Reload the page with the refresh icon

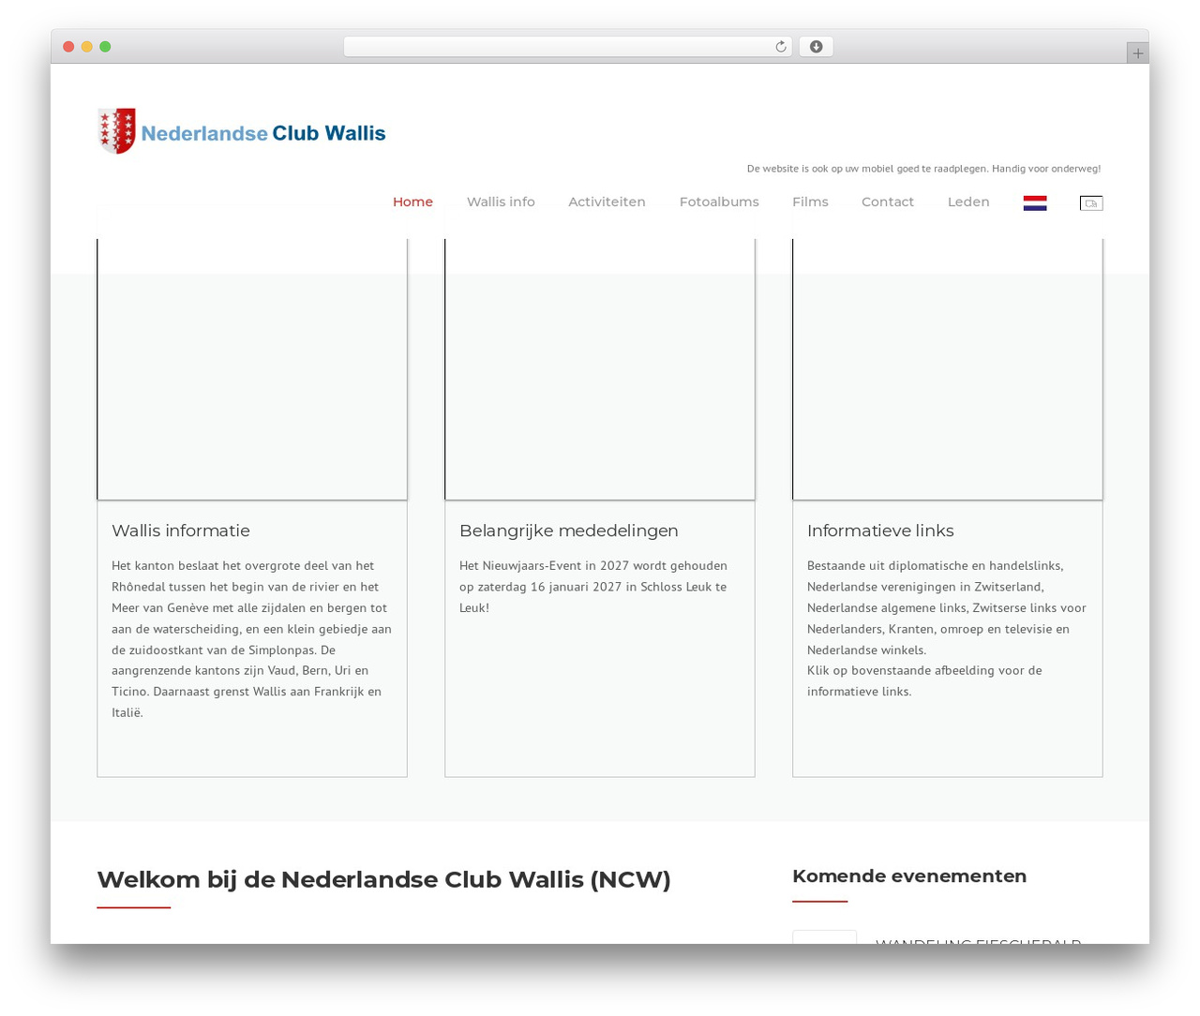[x=780, y=47]
